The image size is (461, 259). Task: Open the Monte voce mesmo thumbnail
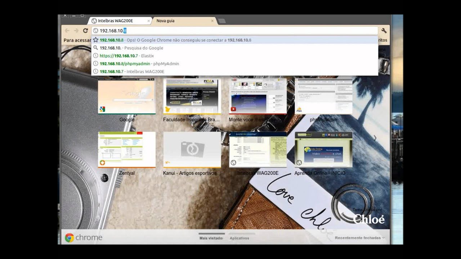(x=258, y=96)
